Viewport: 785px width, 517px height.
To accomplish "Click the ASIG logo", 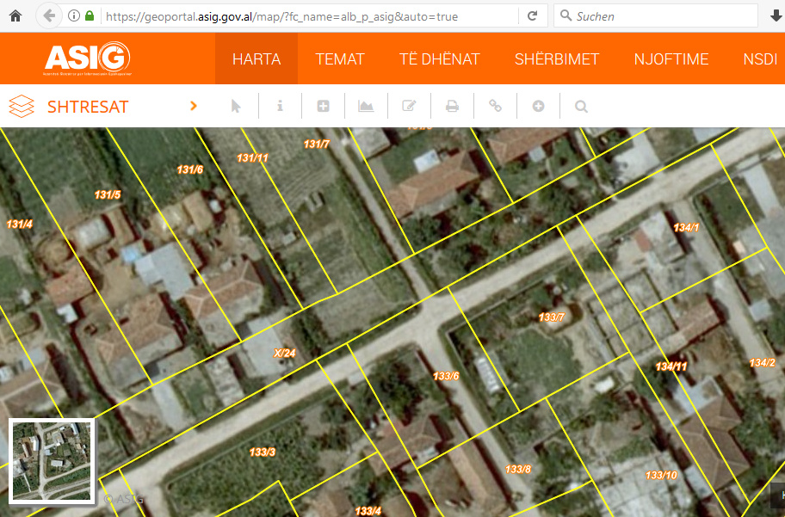I will (87, 58).
